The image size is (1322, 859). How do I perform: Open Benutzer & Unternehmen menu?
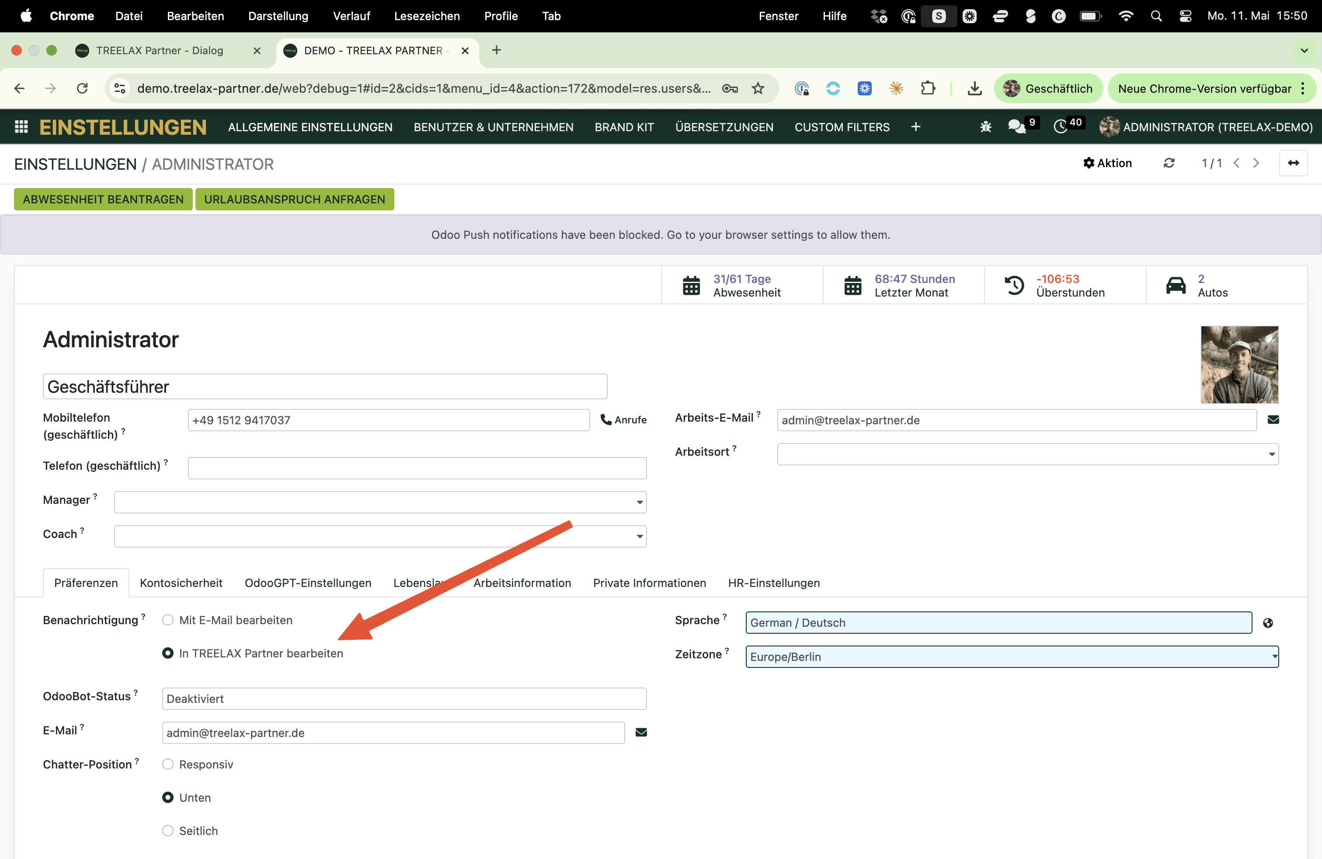pos(493,127)
